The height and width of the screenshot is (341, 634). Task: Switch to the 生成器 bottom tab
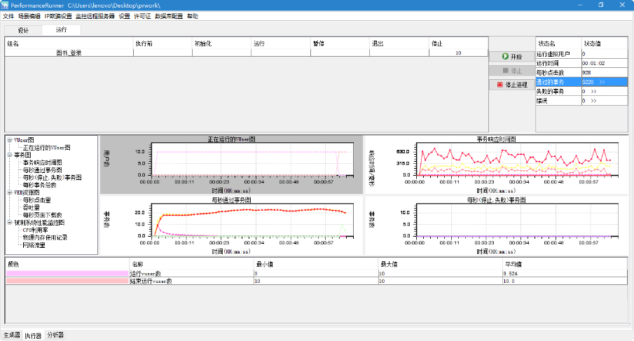[x=12, y=335]
